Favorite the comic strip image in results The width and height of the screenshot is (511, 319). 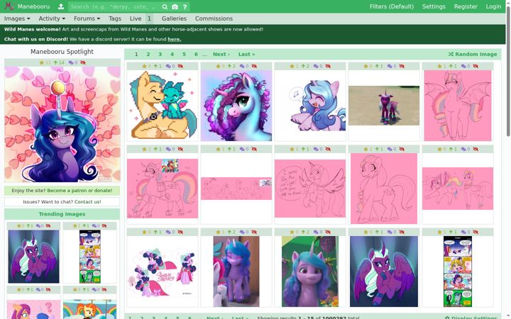pyautogui.click(x=439, y=232)
